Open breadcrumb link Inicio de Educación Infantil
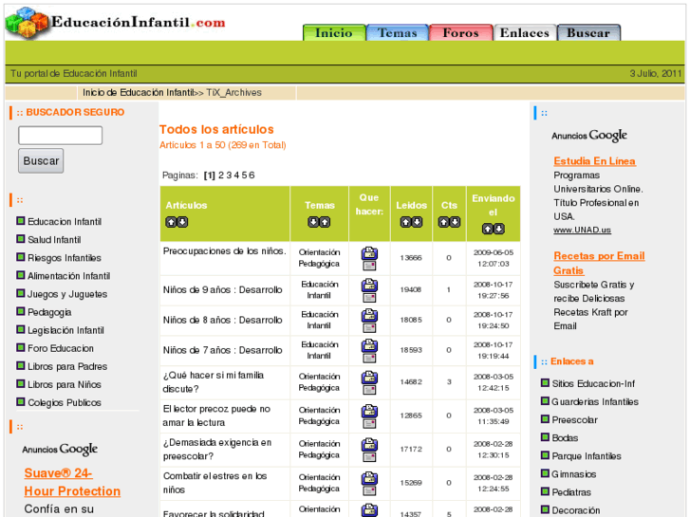This screenshot has height=517, width=690. click(x=139, y=92)
